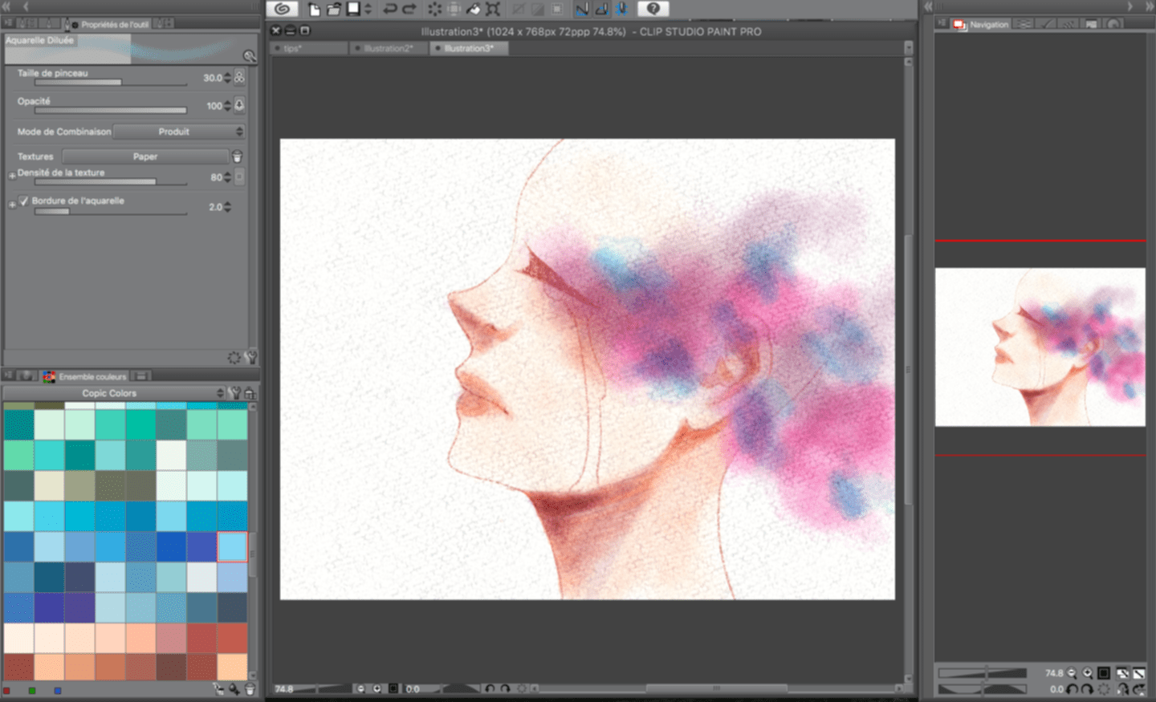Open the tool settings wrench icon
The width and height of the screenshot is (1156, 702).
251,358
